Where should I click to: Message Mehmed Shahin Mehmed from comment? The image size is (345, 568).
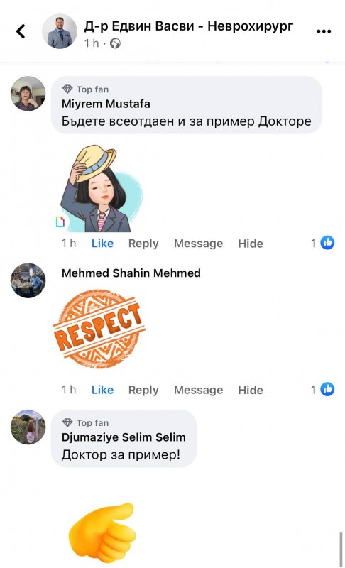coord(198,390)
